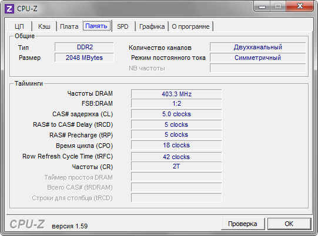Click the Проверка button
318x236 pixels.
pos(243,224)
